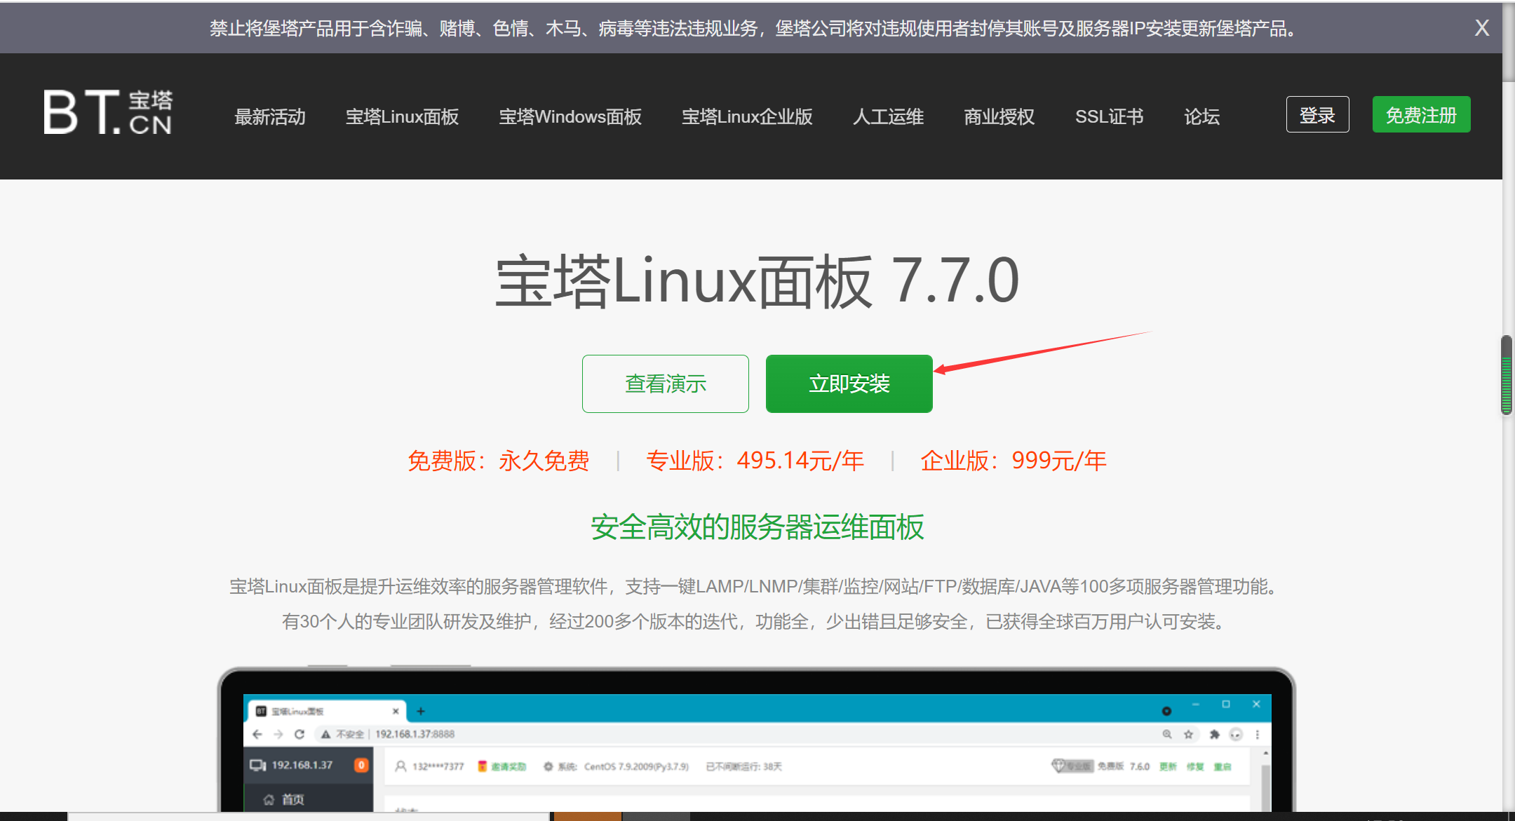Select SSL证书 in the navigation bar
Image resolution: width=1515 pixels, height=821 pixels.
tap(1109, 116)
